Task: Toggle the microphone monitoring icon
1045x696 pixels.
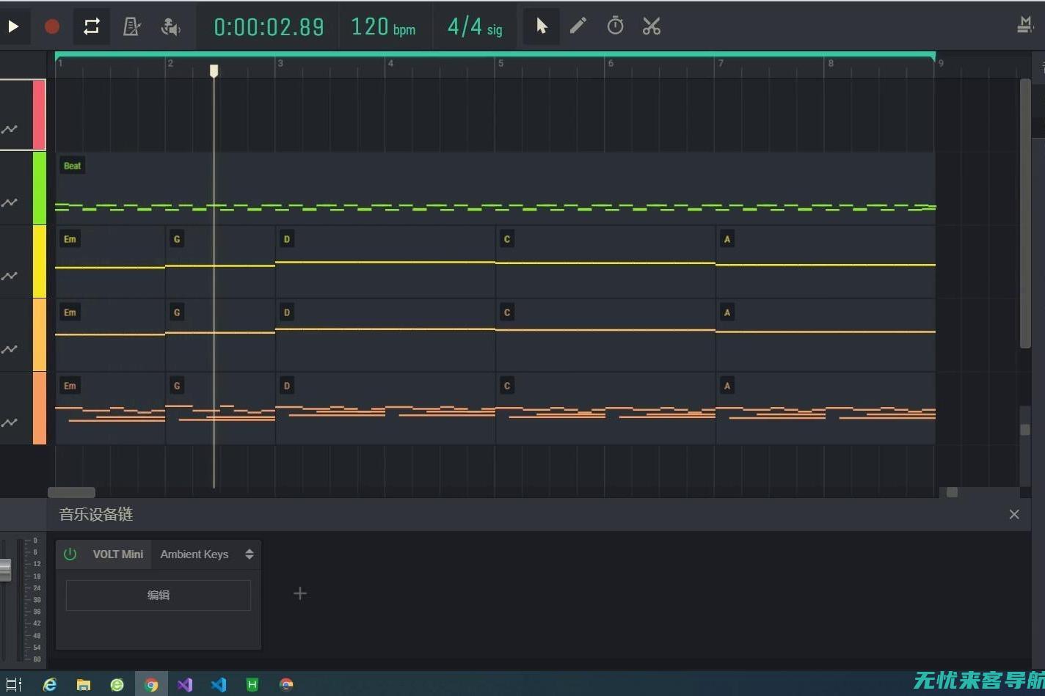Action: point(170,26)
